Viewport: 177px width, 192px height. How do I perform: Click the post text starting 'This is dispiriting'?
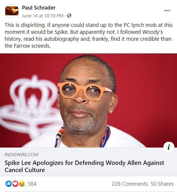pos(88,36)
